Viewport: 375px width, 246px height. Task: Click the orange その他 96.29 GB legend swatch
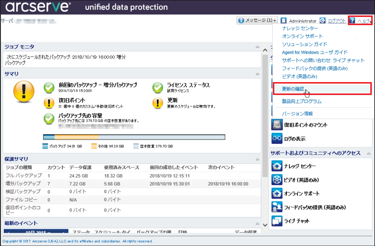pyautogui.click(x=94, y=146)
